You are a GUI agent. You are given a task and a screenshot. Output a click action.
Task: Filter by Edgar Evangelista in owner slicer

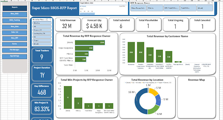pyautogui.click(x=138, y=8)
